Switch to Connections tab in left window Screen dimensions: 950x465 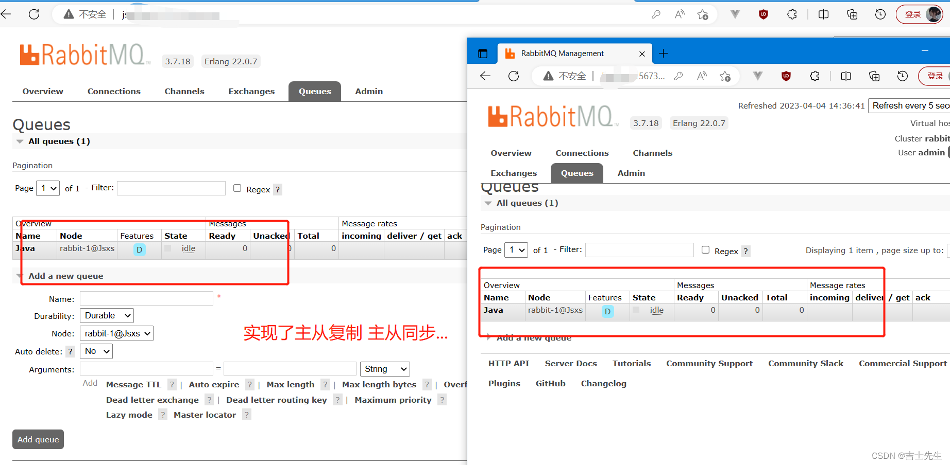point(114,91)
